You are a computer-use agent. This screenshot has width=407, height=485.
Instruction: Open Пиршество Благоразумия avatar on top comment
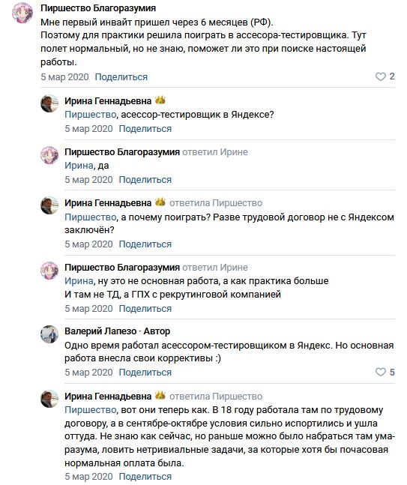pyautogui.click(x=22, y=13)
